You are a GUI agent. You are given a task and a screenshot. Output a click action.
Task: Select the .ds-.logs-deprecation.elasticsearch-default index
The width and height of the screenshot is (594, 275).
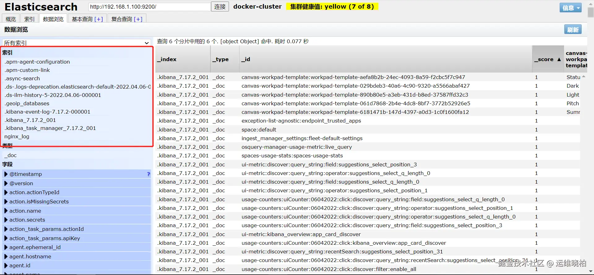coord(78,87)
